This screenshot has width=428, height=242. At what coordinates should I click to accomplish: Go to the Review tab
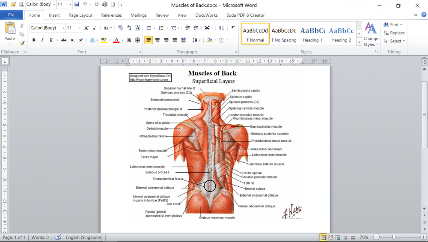[162, 15]
